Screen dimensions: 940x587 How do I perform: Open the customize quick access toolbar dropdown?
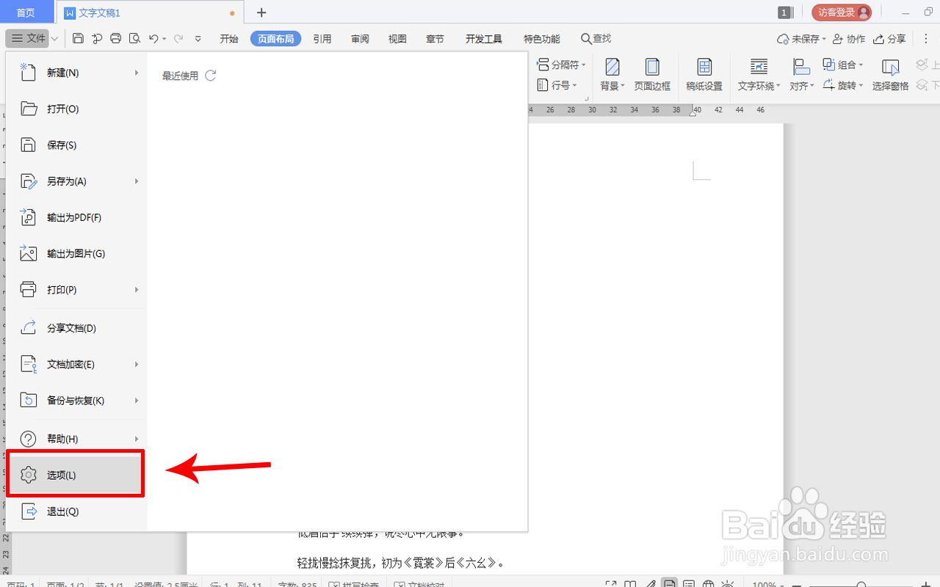point(198,39)
